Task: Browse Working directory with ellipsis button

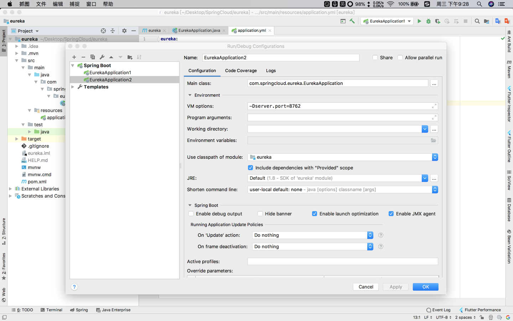Action: [x=434, y=129]
